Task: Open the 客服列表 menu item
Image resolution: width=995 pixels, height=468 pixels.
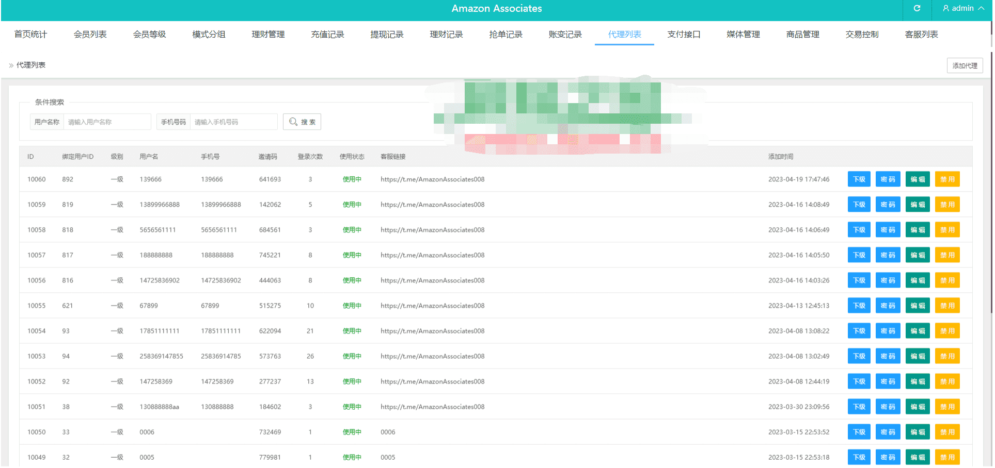Action: click(x=921, y=35)
